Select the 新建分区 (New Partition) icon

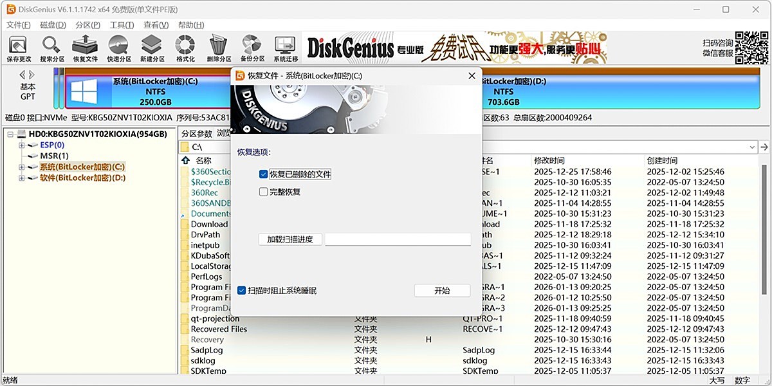click(x=151, y=46)
